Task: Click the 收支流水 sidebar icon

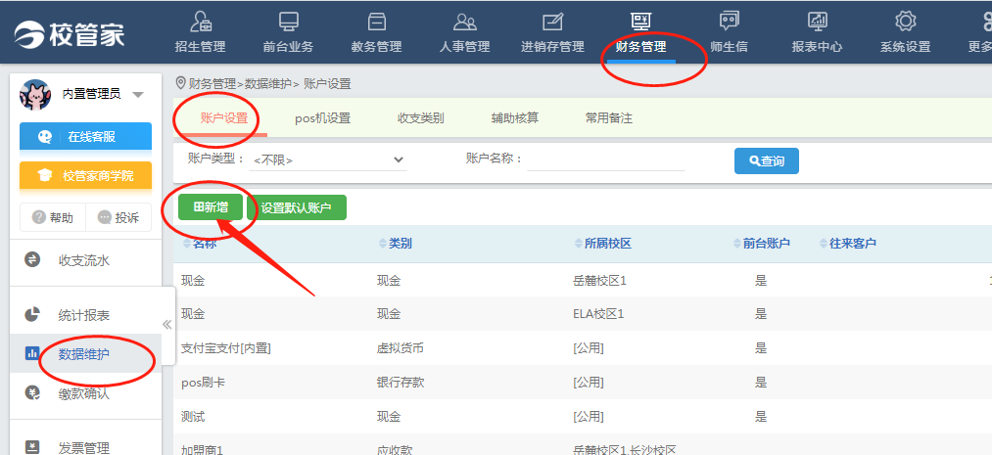Action: (x=31, y=259)
